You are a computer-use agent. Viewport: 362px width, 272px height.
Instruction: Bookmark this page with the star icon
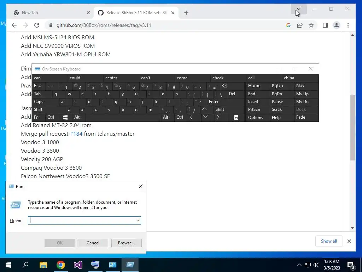(x=311, y=25)
